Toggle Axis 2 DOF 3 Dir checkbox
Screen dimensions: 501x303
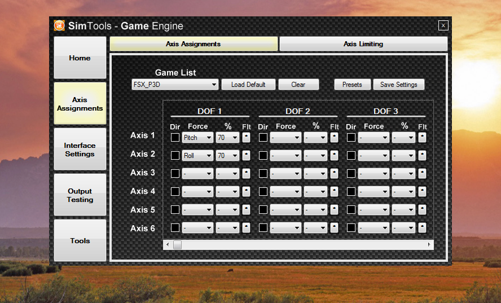point(351,155)
